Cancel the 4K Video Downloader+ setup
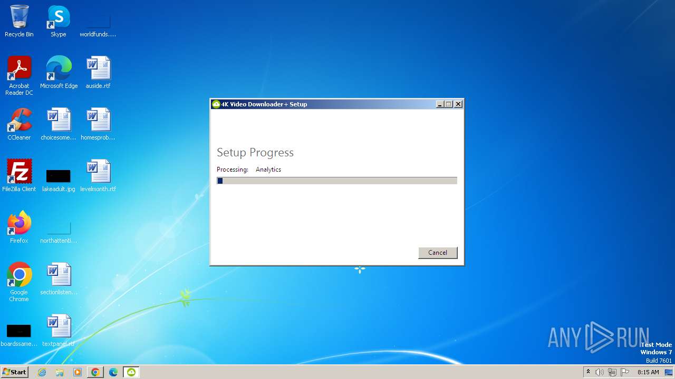Image resolution: width=675 pixels, height=379 pixels. point(438,253)
